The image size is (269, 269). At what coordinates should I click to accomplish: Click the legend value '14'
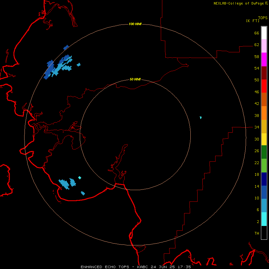pos(257,186)
